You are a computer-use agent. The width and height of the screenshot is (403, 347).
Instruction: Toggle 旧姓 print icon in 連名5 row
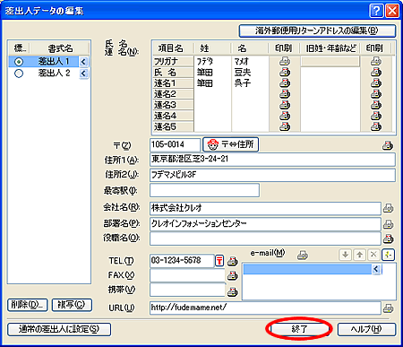pyautogui.click(x=376, y=126)
